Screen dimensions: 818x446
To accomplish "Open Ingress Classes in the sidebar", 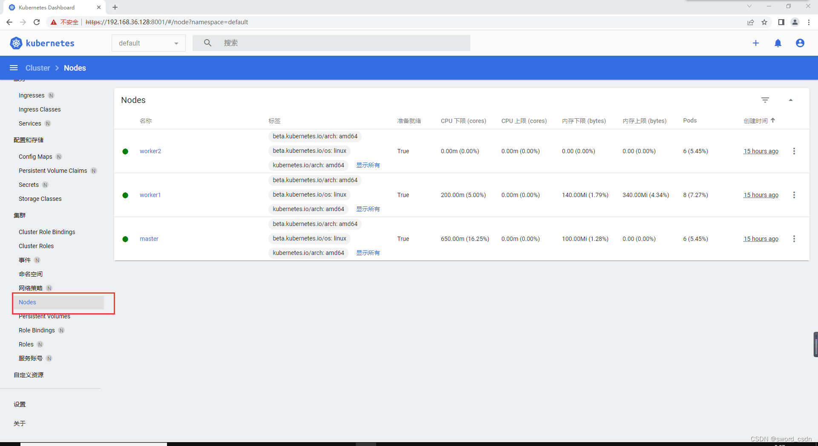I will pos(40,109).
